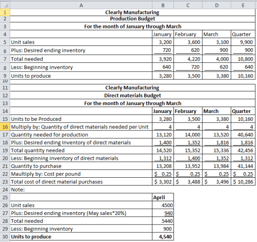257x242 pixels.
Task: Select column B header
Action: coord(163,5)
